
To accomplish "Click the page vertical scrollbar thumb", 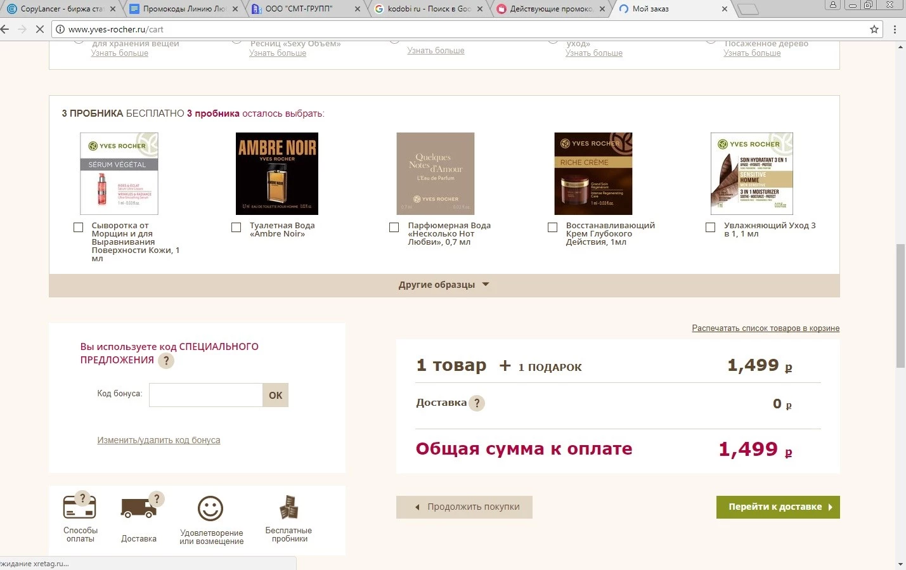I will pyautogui.click(x=900, y=304).
